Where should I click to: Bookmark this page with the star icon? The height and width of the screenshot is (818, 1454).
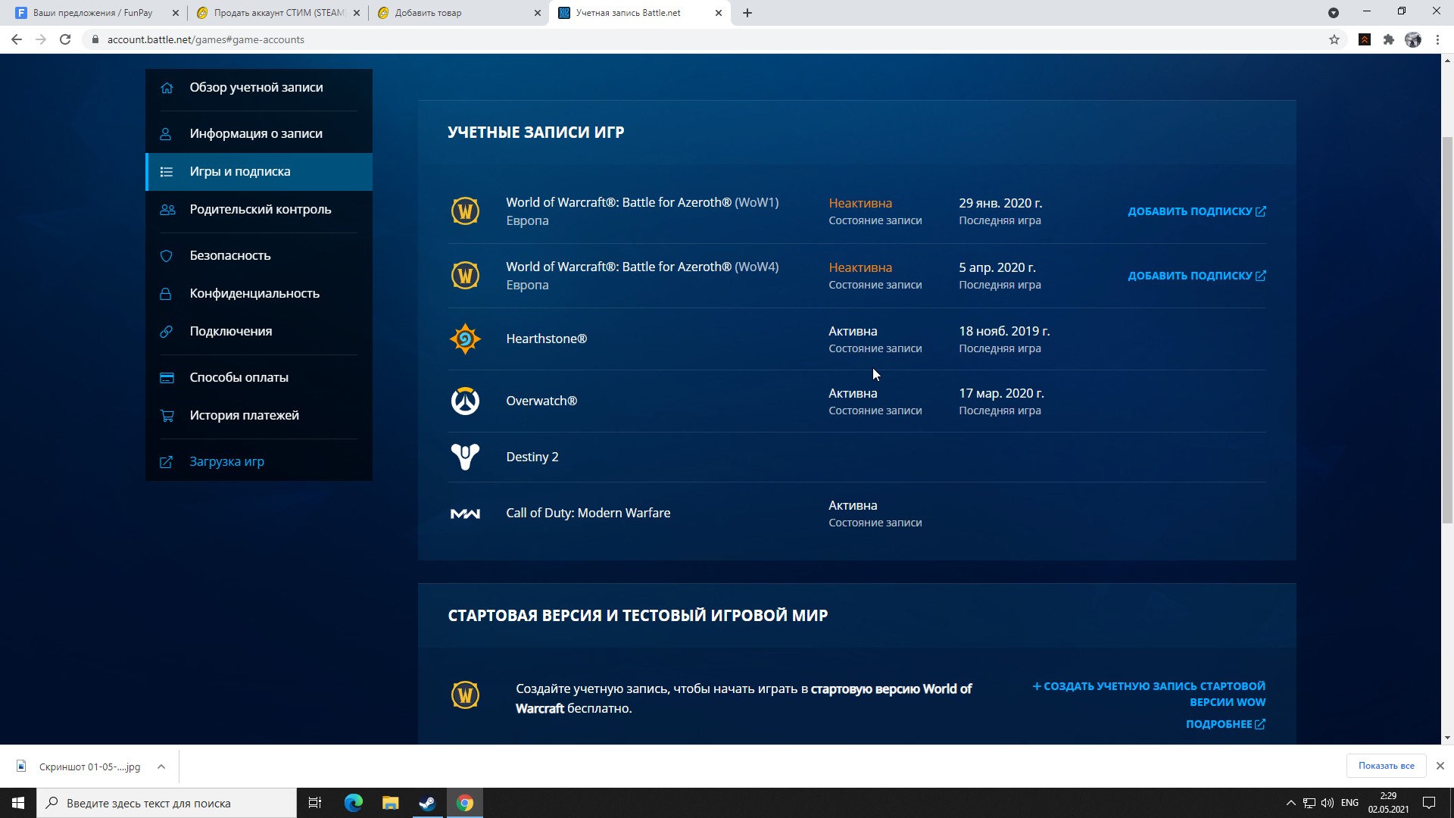coord(1334,39)
